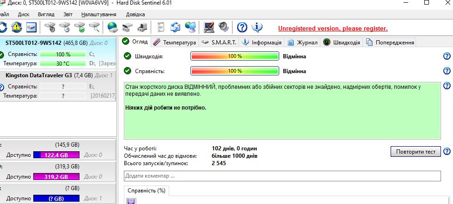Click the disk icon with green checkmark
This screenshot has width=453, height=204.
pyautogui.click(x=79, y=27)
